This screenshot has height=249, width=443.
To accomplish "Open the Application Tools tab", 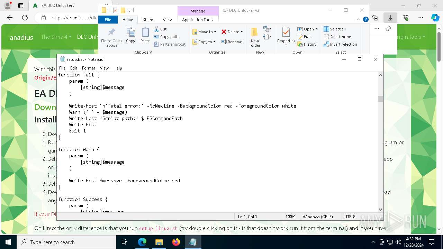I will [x=198, y=20].
